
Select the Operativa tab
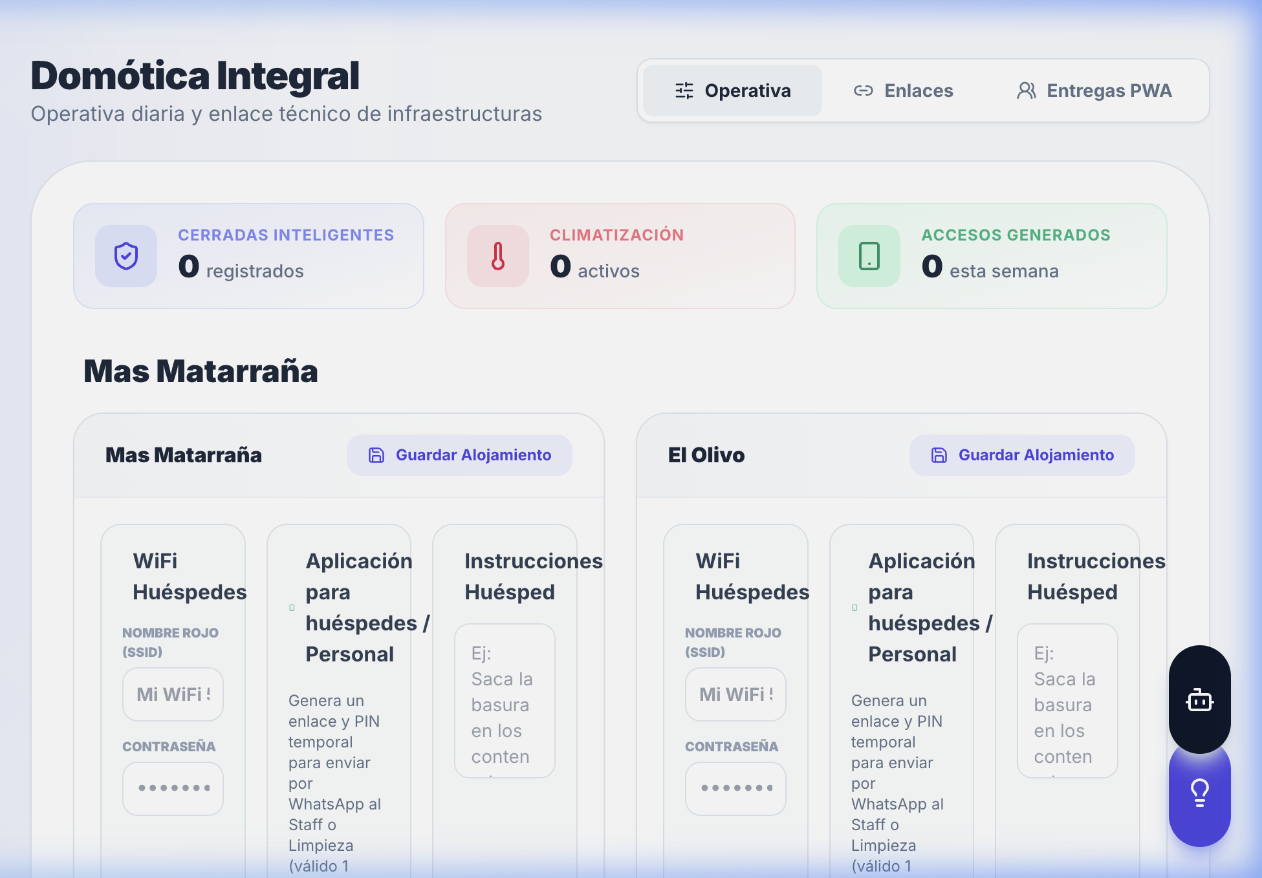tap(731, 91)
